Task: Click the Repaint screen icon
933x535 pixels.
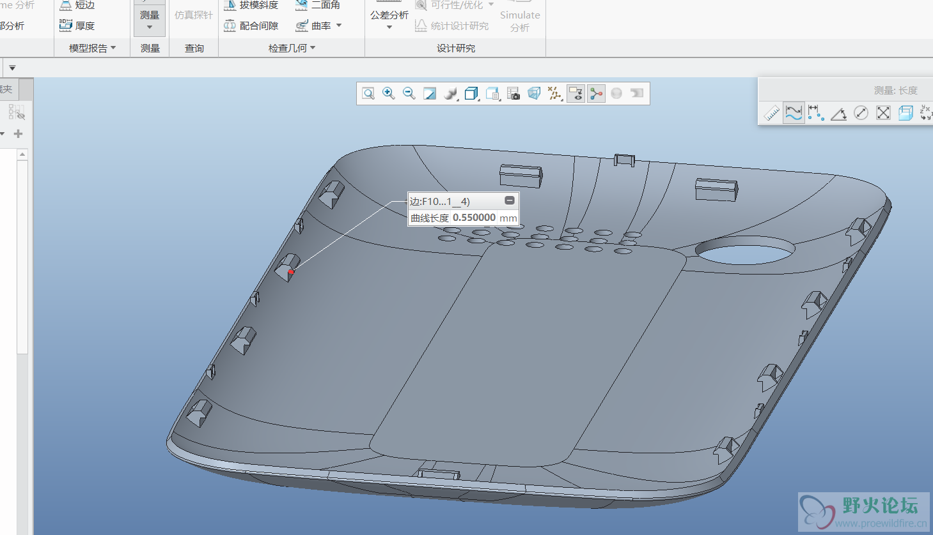Action: point(430,94)
